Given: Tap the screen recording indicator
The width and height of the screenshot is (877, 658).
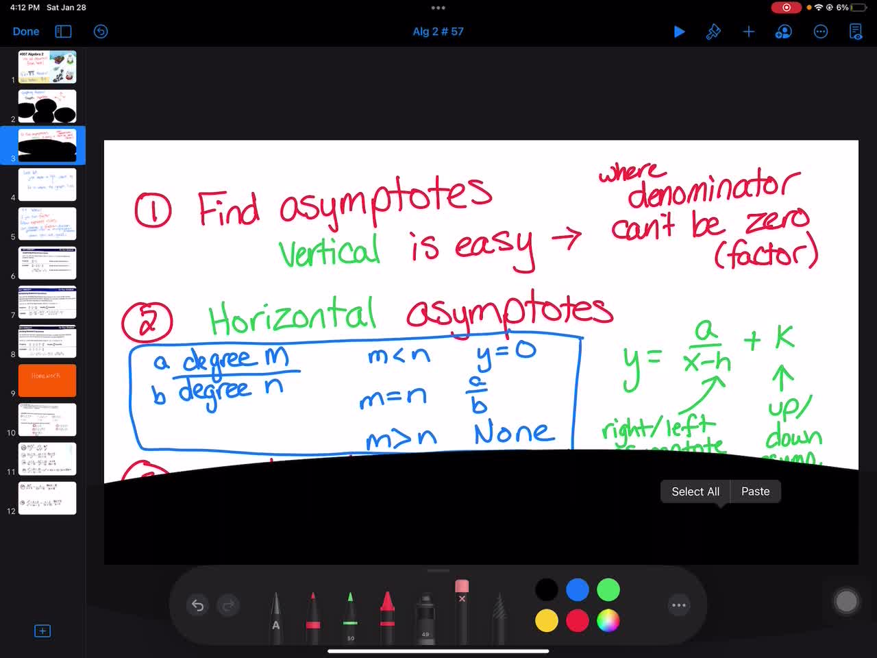Looking at the screenshot, I should point(787,8).
